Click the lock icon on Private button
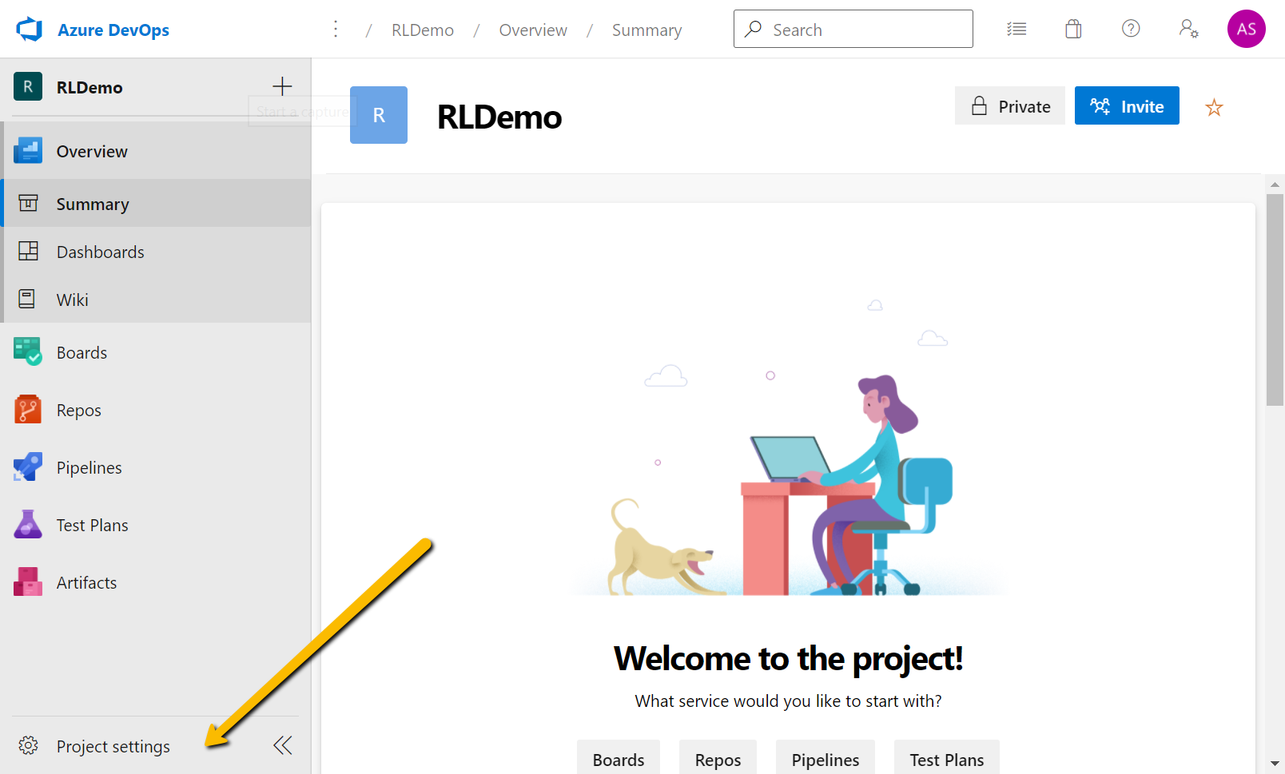The image size is (1285, 774). 979,105
